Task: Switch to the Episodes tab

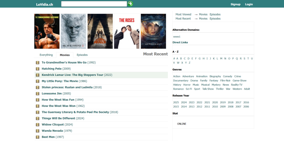Action: (x=82, y=55)
